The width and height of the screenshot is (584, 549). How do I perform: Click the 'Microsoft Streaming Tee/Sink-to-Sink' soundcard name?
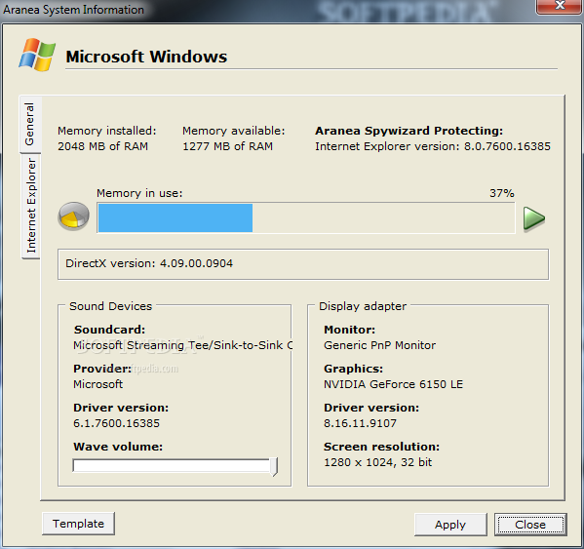coord(183,345)
